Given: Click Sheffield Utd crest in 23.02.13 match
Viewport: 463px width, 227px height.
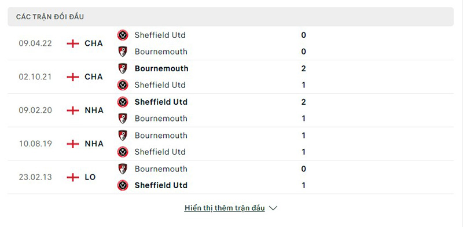Looking at the screenshot, I should tap(123, 185).
